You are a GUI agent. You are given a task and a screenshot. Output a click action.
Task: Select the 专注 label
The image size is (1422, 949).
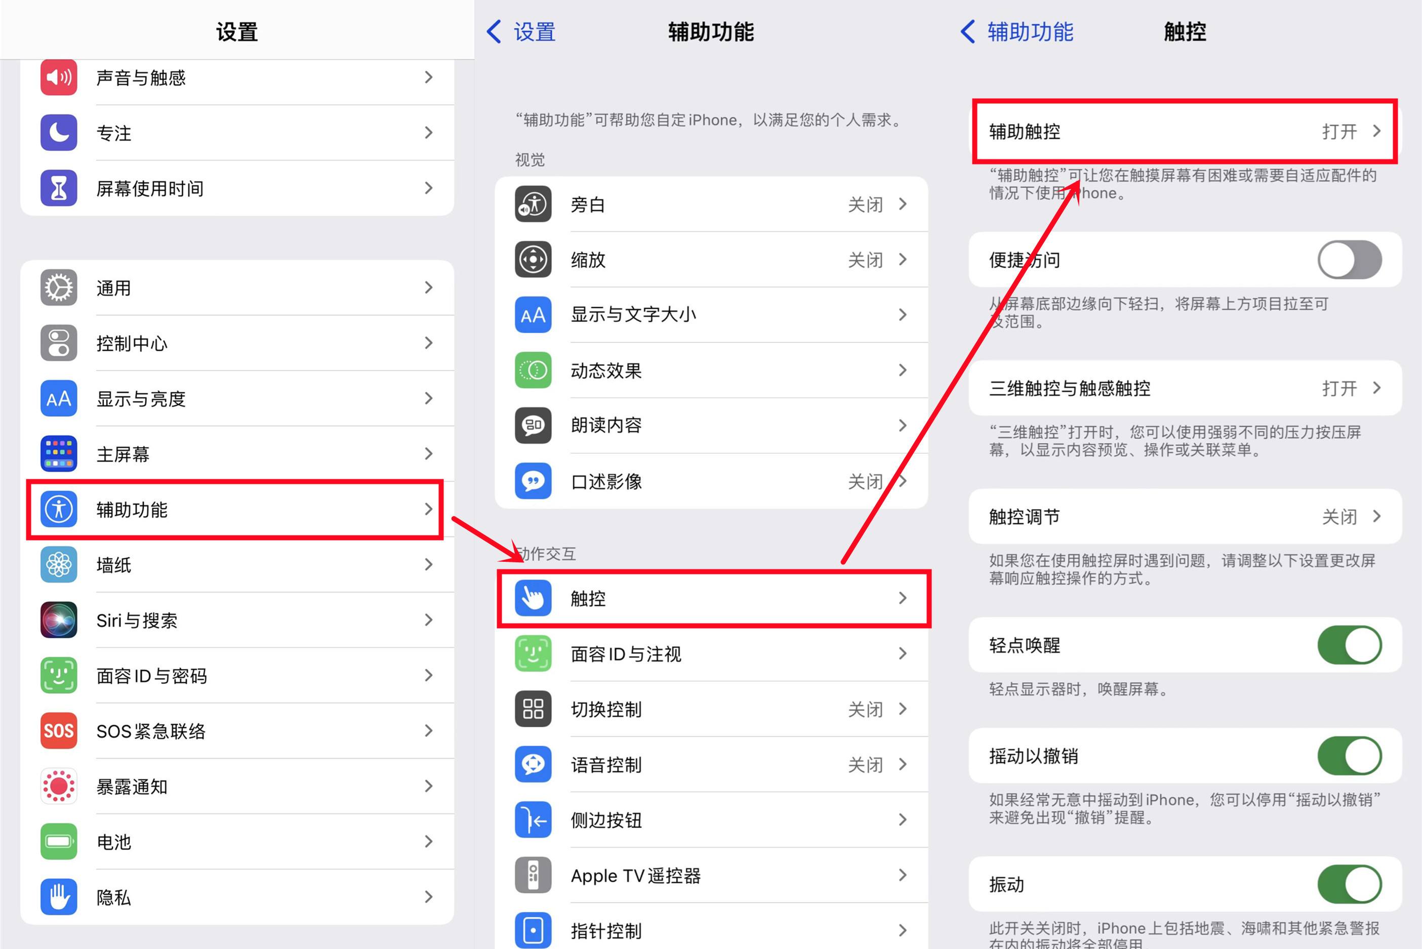(114, 133)
